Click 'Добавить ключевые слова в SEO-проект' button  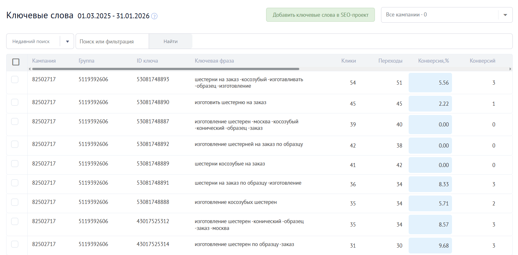pyautogui.click(x=320, y=15)
